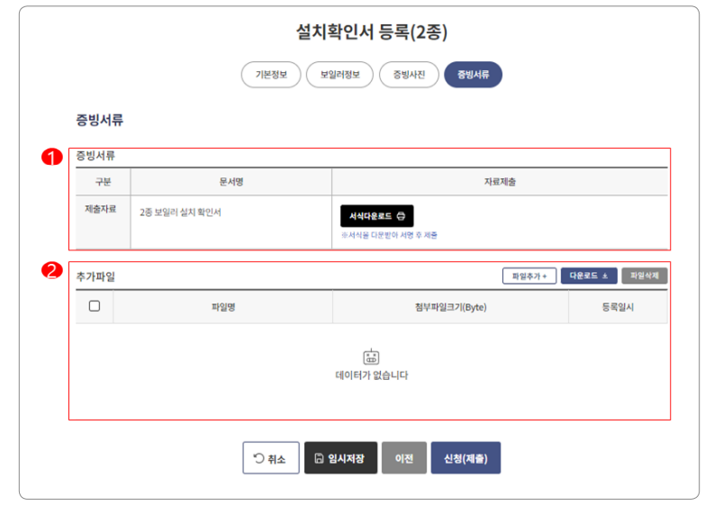Click the 파일명 column header
Viewport: 714px width, 506px height.
coord(223,307)
